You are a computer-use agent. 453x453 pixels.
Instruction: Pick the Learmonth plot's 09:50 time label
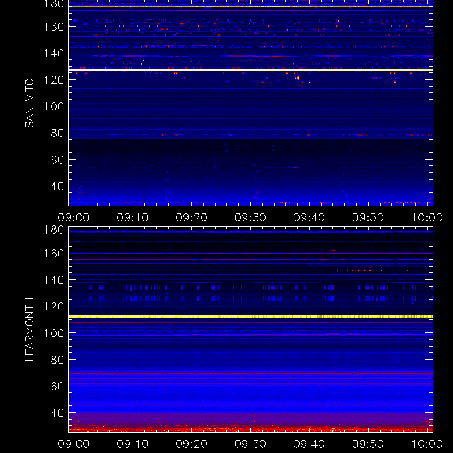(x=367, y=444)
